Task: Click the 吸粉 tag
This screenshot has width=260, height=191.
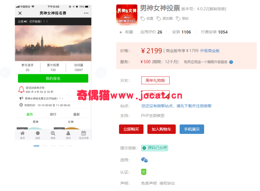Action: coord(182,19)
